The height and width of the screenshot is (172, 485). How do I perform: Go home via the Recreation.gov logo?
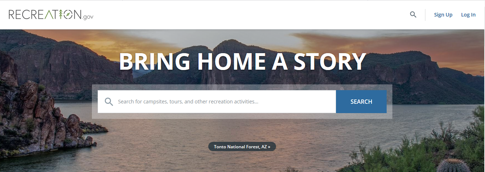[x=51, y=14]
